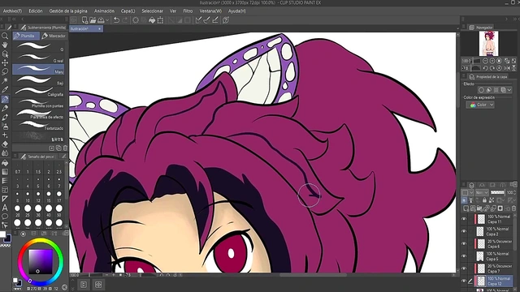
Task: Click the Navigator rotate left icon
Action: coord(485,68)
